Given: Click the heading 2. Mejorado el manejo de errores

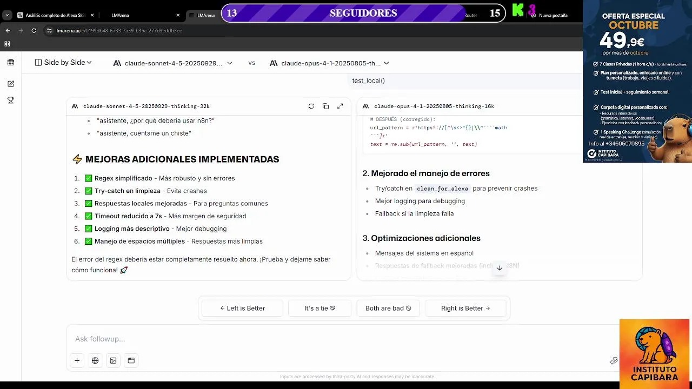Looking at the screenshot, I should click(x=426, y=173).
